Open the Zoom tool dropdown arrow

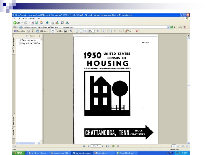coord(73,31)
